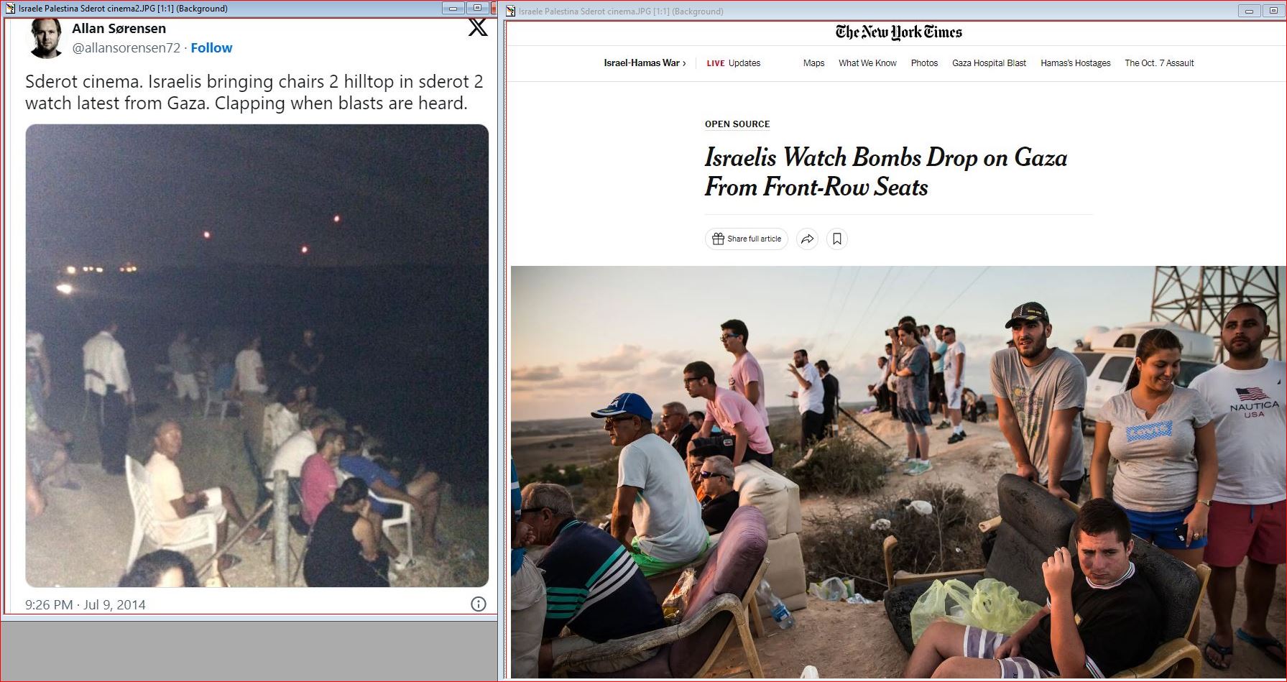Click The New York Times logo

click(898, 32)
